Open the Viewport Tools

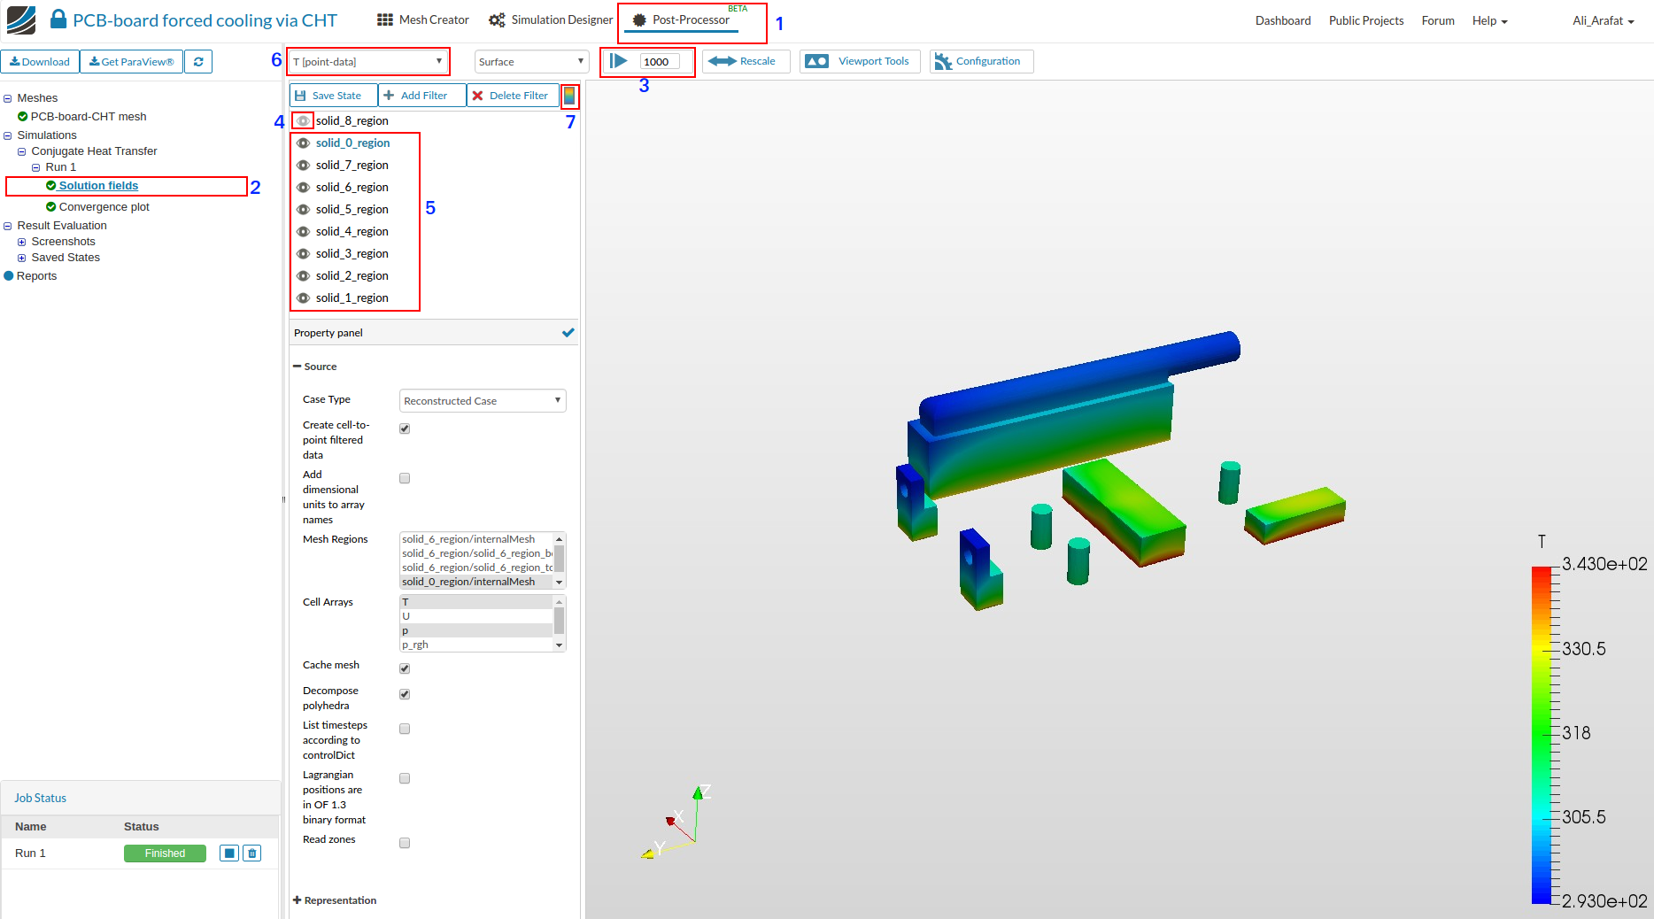click(859, 62)
